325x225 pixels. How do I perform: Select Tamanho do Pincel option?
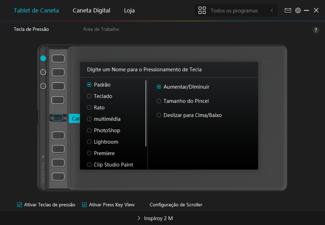[159, 101]
